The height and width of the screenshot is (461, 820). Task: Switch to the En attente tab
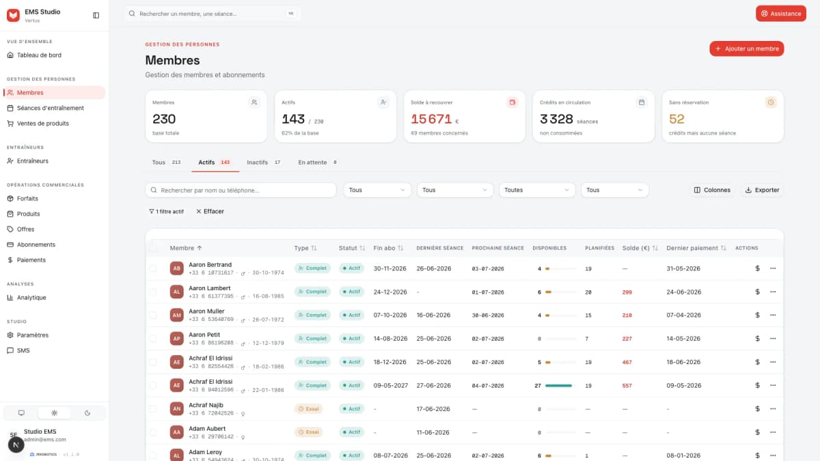318,163
